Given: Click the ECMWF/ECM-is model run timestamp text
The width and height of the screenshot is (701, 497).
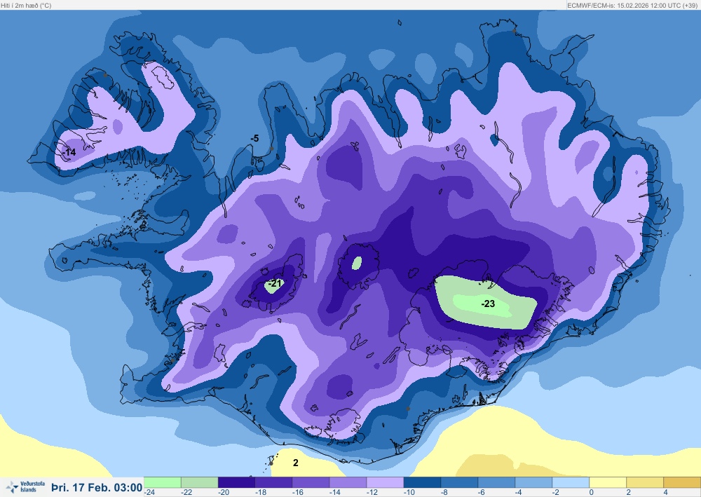Looking at the screenshot, I should pos(633,6).
